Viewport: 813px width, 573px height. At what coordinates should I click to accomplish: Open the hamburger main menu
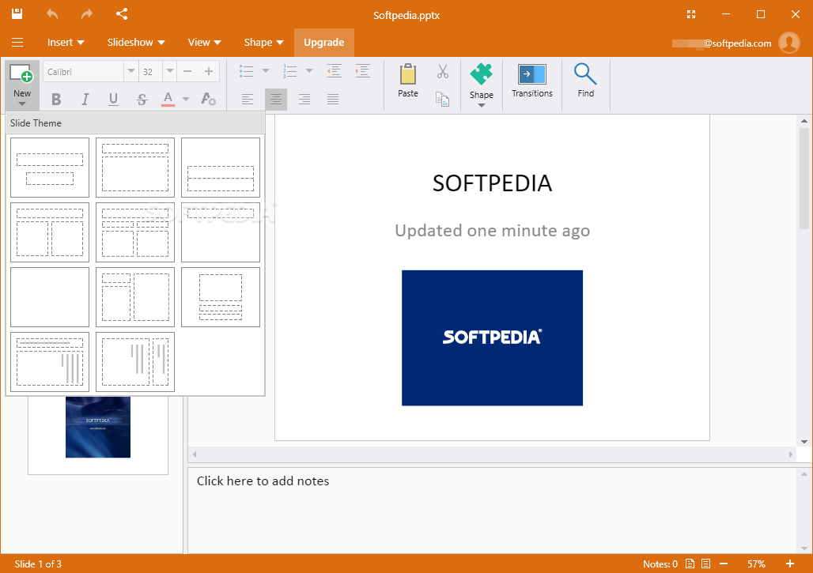click(17, 43)
